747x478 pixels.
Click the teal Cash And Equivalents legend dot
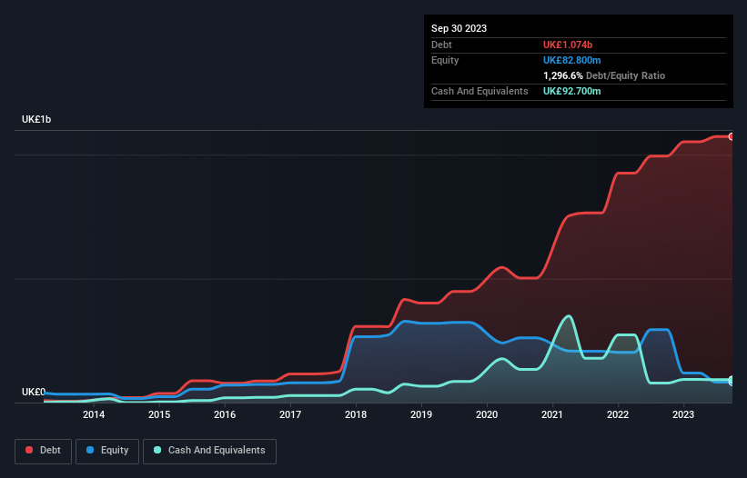(x=157, y=450)
